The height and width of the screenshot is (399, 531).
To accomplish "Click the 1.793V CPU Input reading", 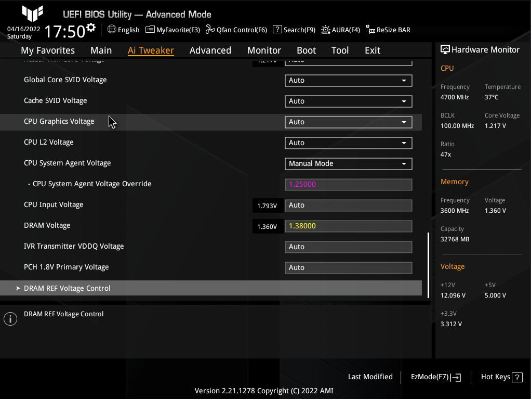I will click(x=267, y=206).
